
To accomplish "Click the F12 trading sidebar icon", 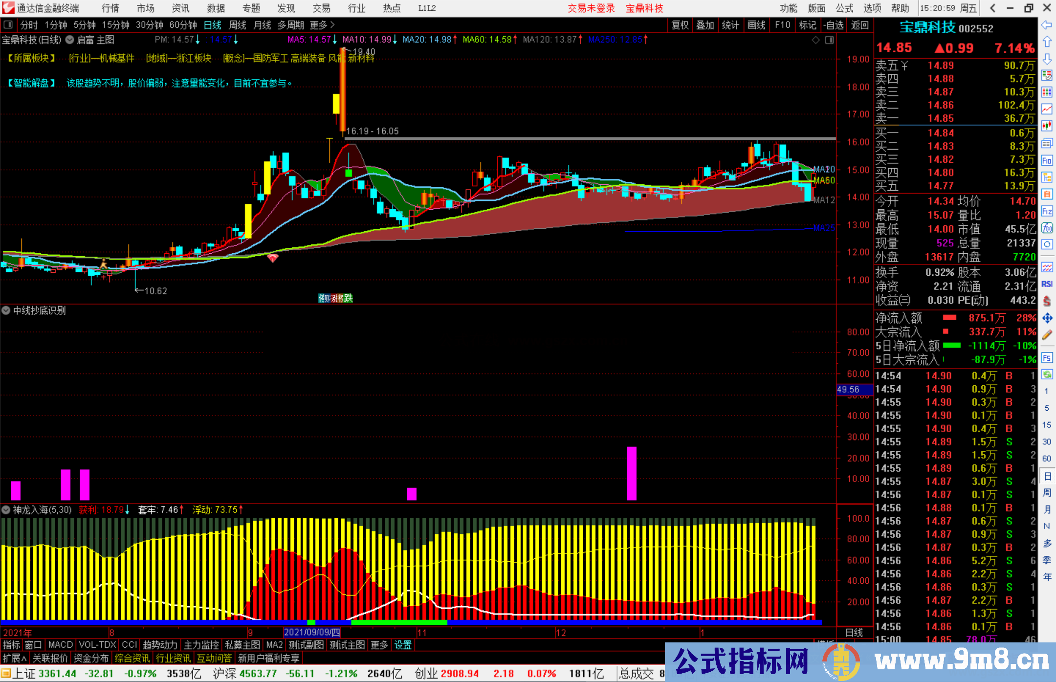I will click(x=1047, y=211).
